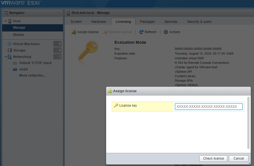Screen dimensions: 254x166
Task: Open the Security & users tab
Action: (199, 22)
